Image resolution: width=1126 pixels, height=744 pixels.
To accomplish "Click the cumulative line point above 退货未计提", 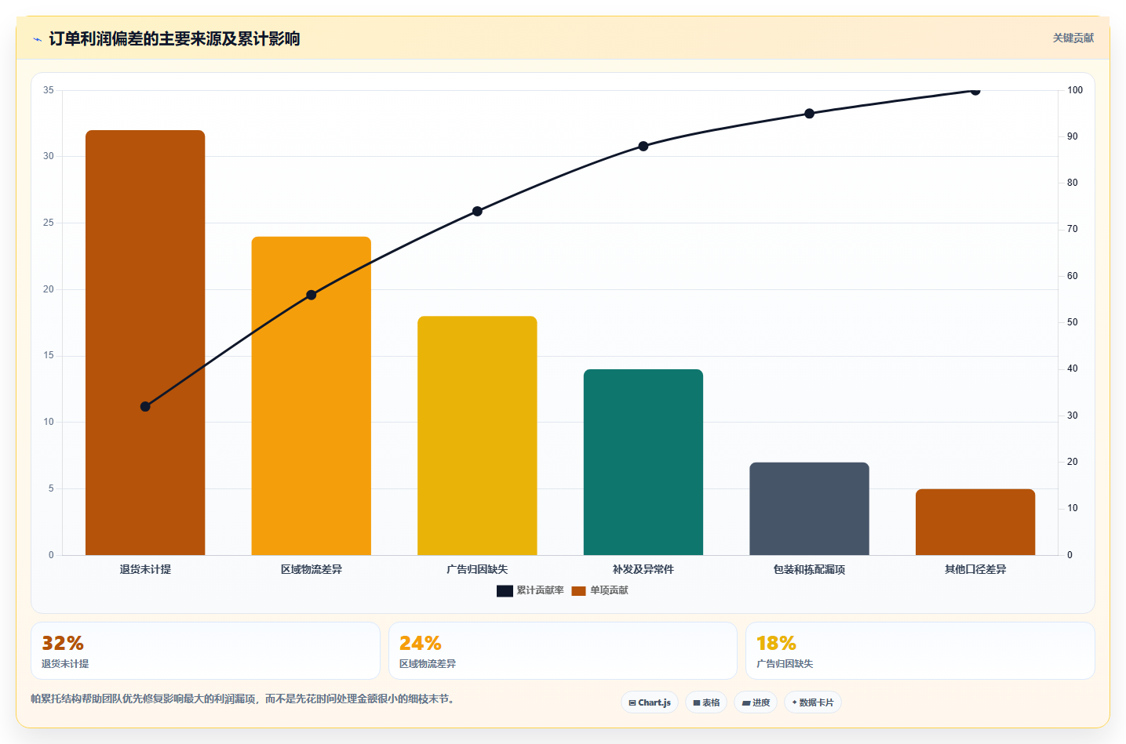I will [x=145, y=407].
